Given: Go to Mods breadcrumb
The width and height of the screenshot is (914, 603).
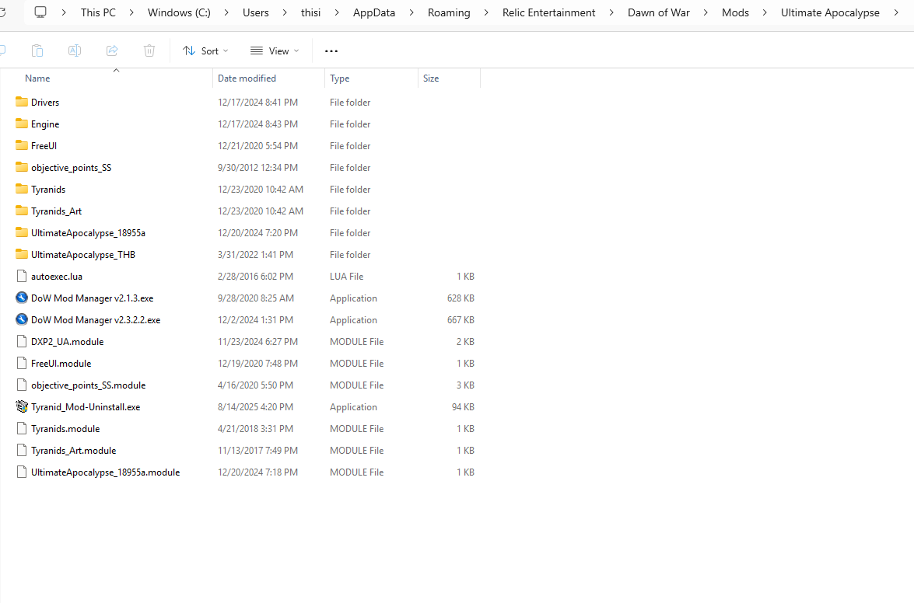Looking at the screenshot, I should 735,12.
